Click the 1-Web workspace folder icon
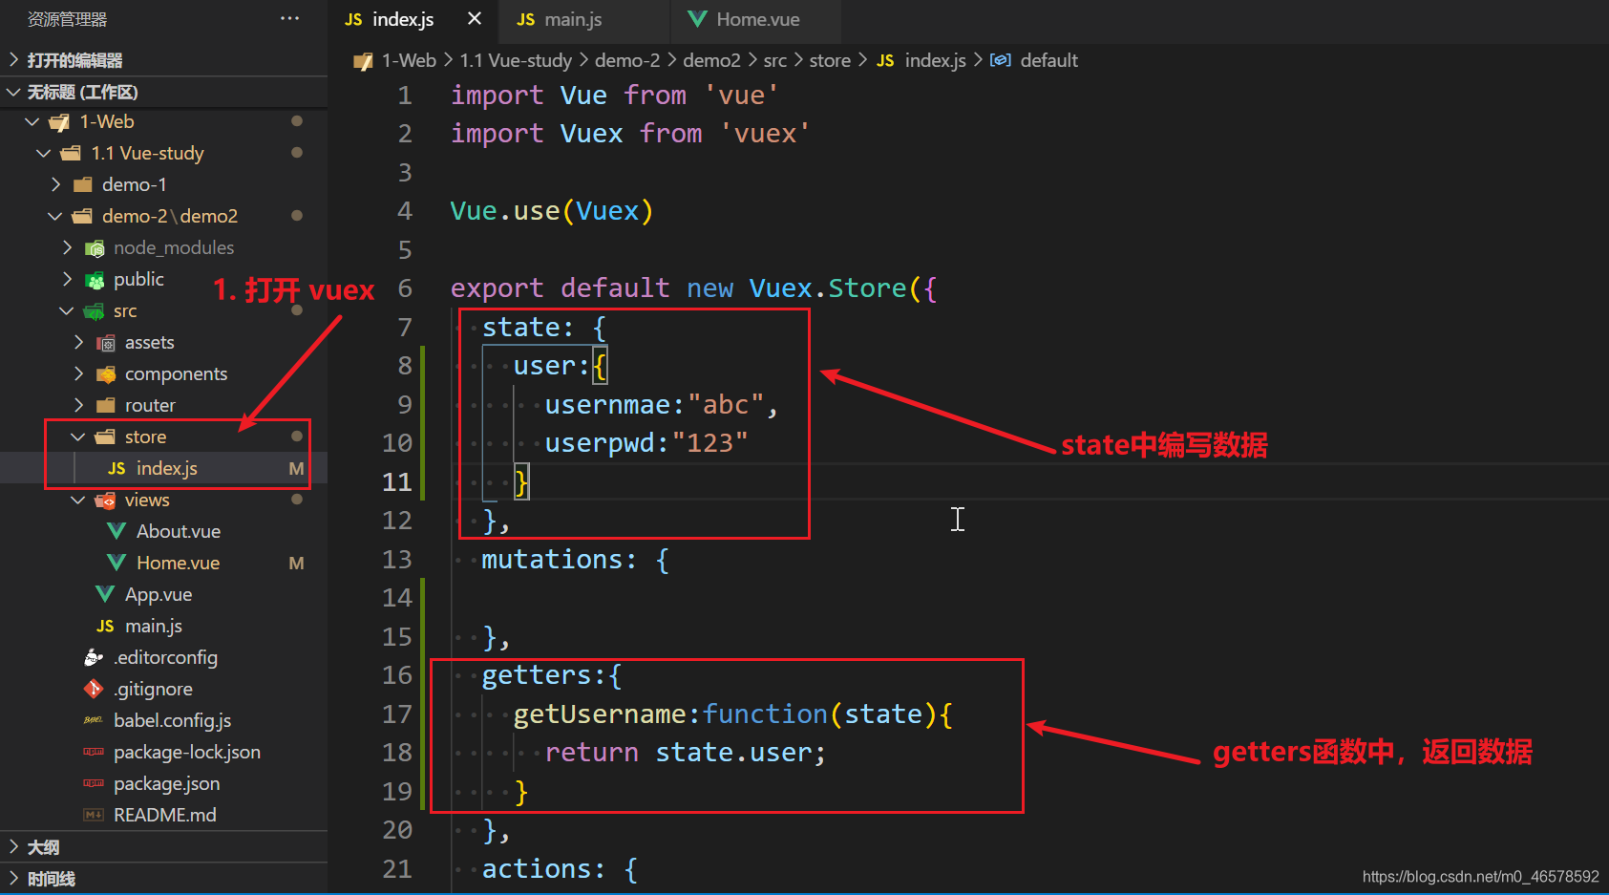The height and width of the screenshot is (895, 1609). point(59,122)
